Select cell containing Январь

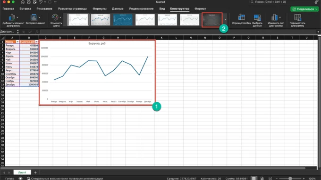(x=12, y=46)
